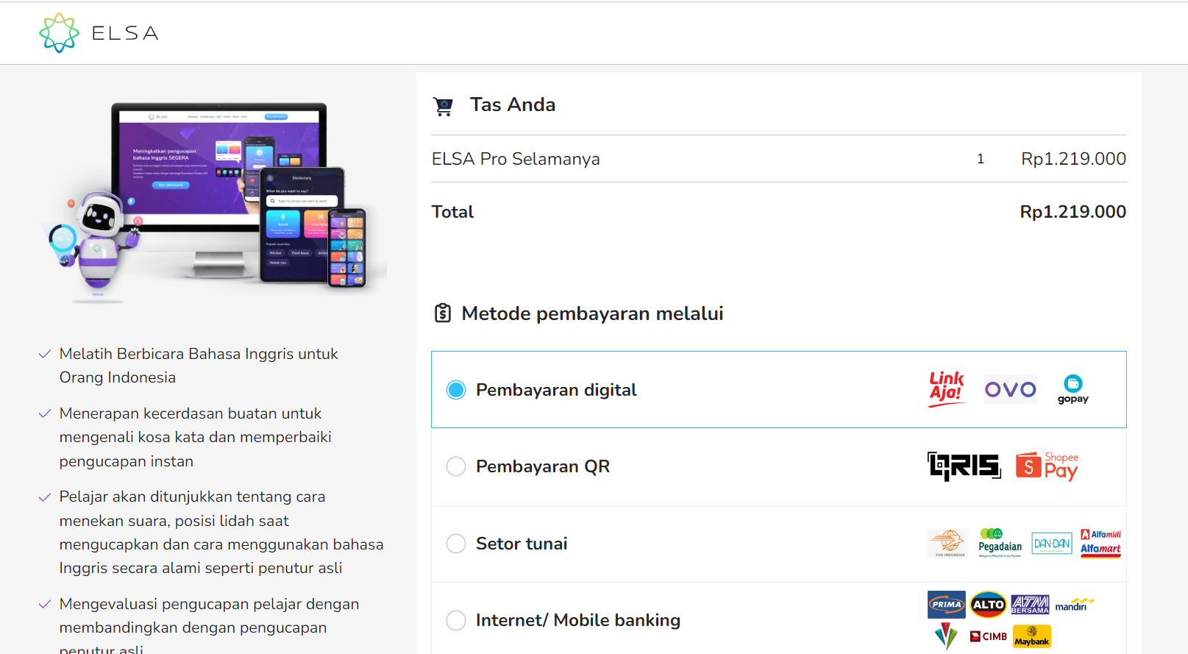Viewport: 1188px width, 654px height.
Task: Click the shopping cart icon beside Tas Anda
Action: [x=443, y=107]
